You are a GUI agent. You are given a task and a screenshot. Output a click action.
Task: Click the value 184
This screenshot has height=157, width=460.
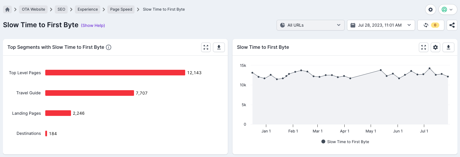53,134
